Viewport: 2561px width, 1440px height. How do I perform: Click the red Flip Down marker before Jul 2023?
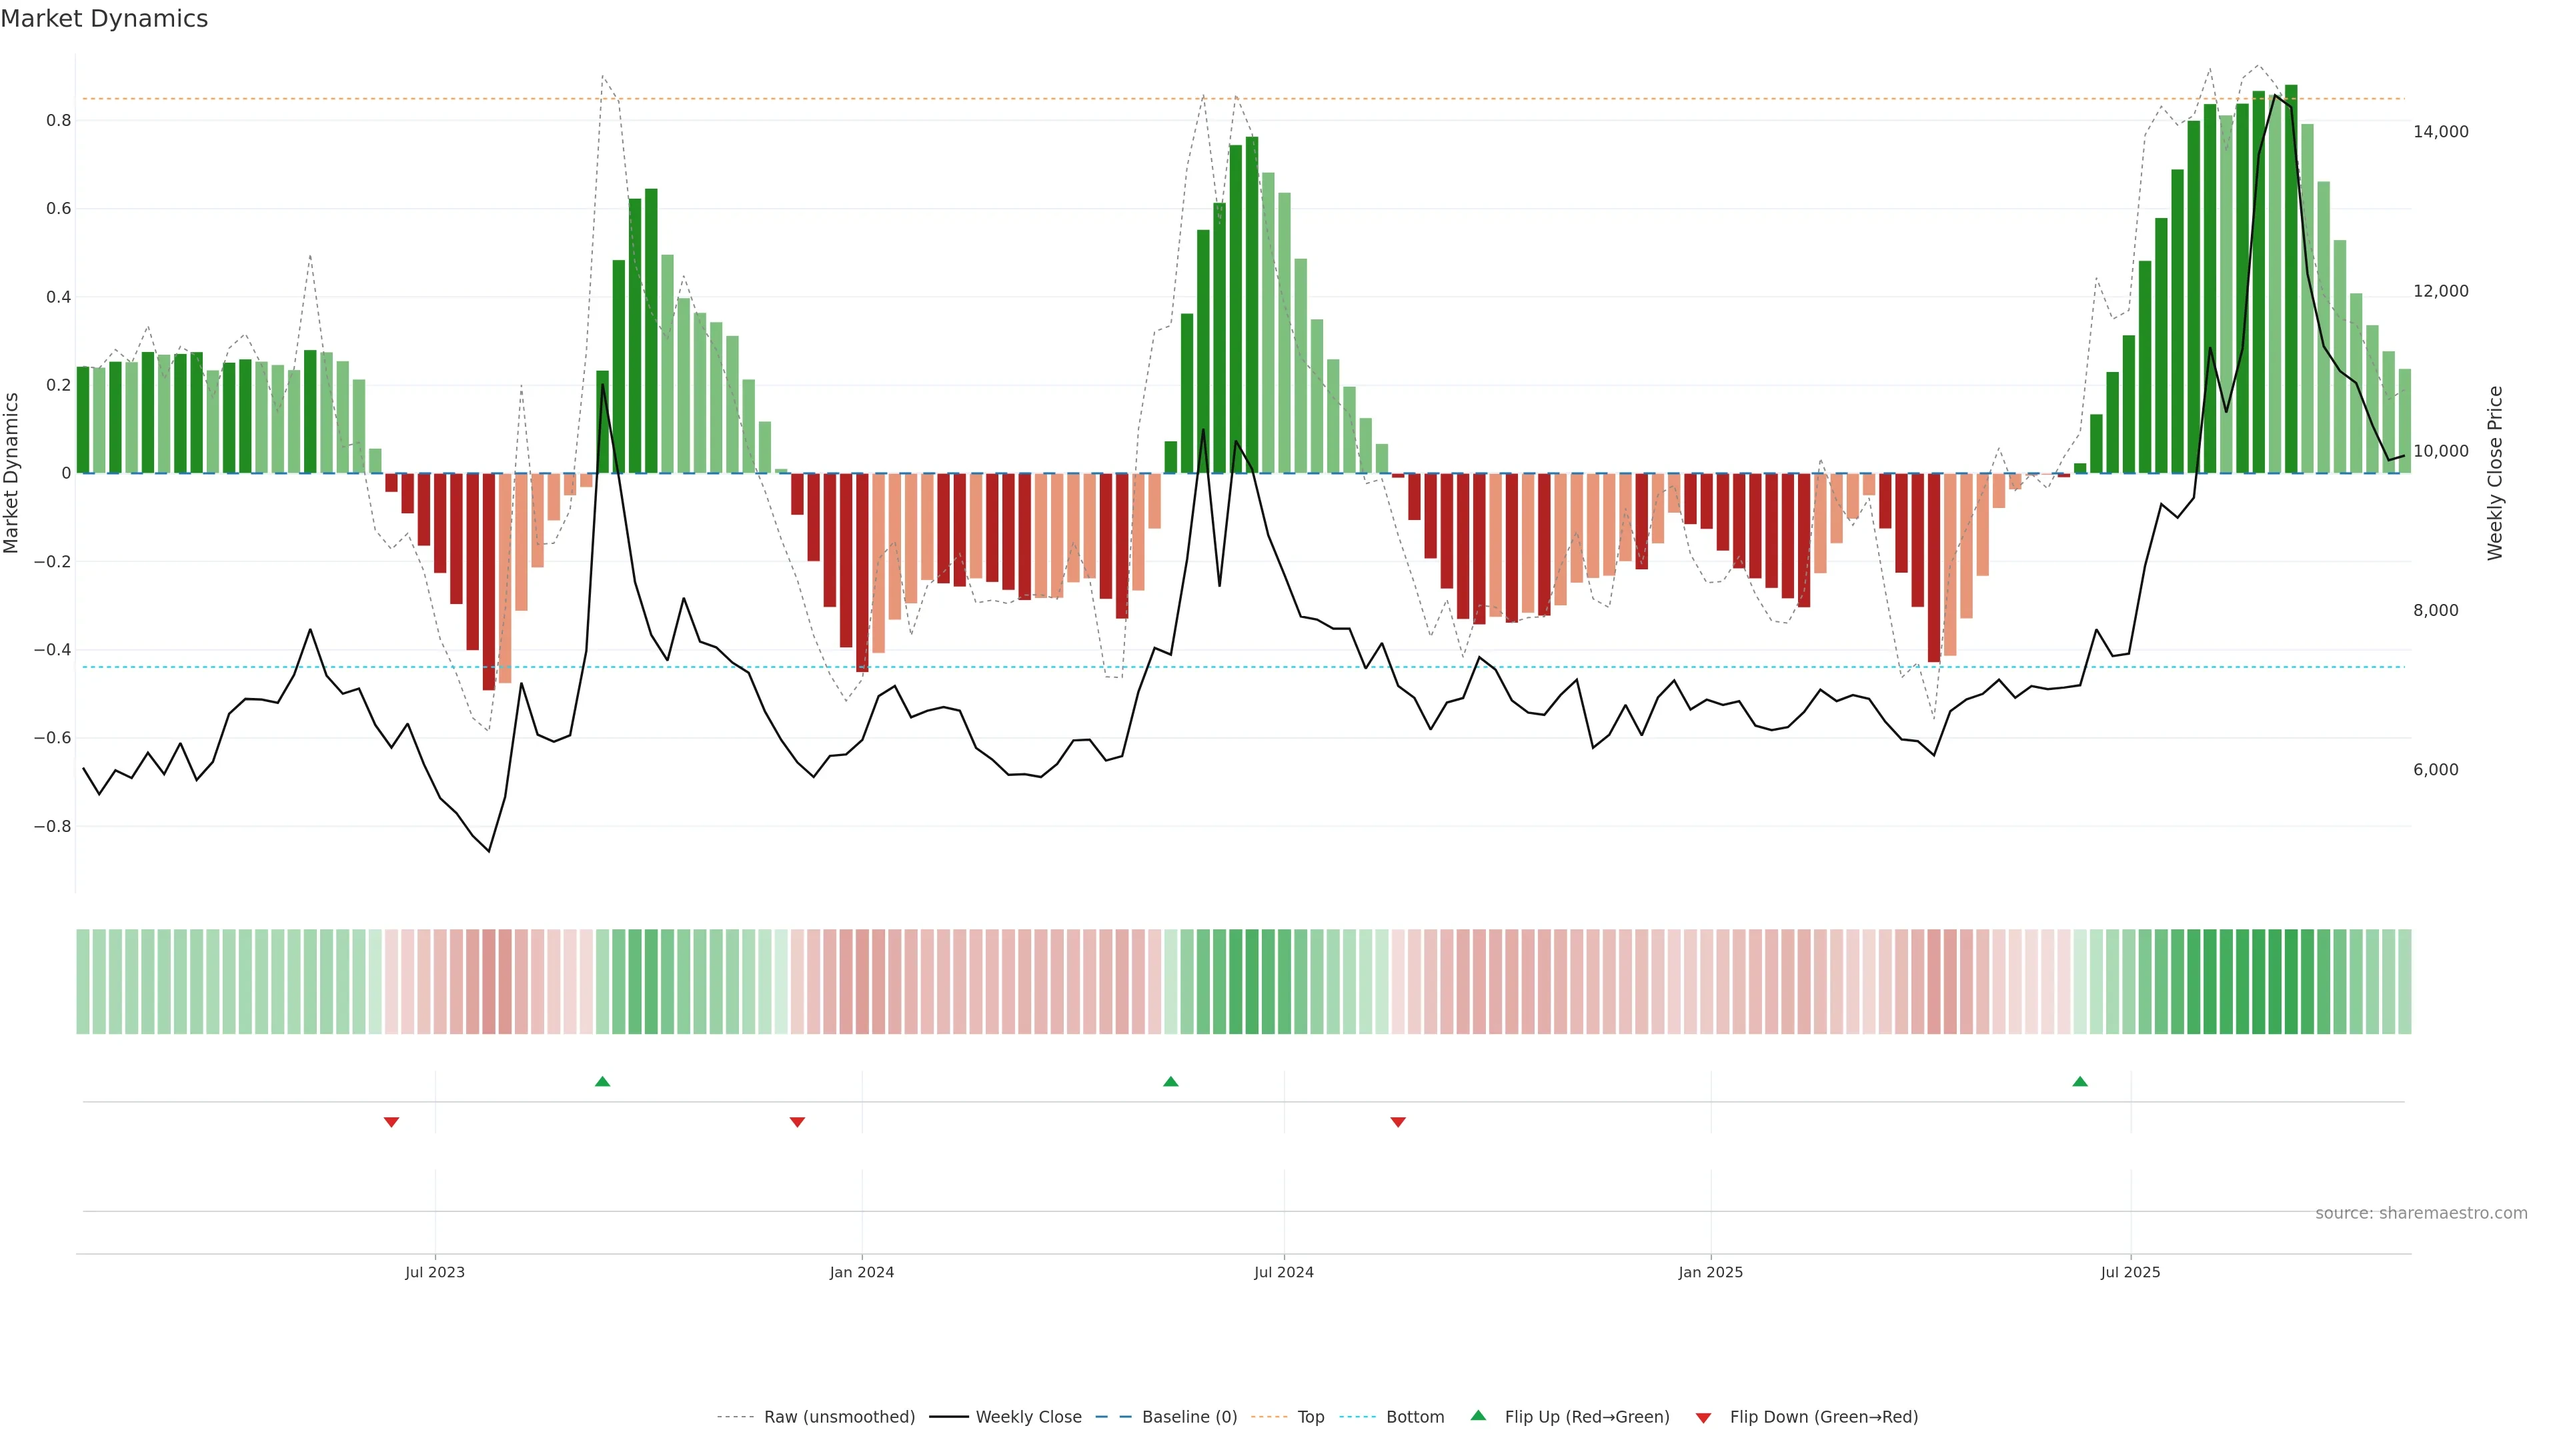391,1122
